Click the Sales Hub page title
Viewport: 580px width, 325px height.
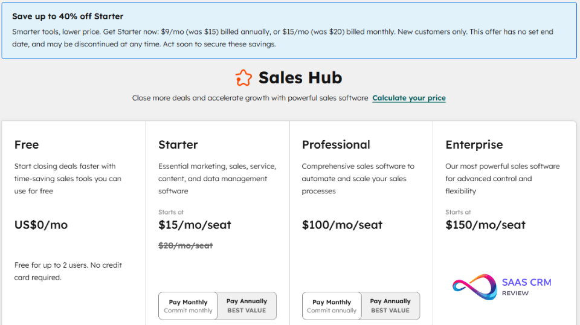300,78
